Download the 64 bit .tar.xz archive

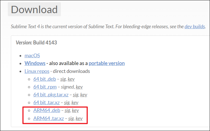pos(46,103)
